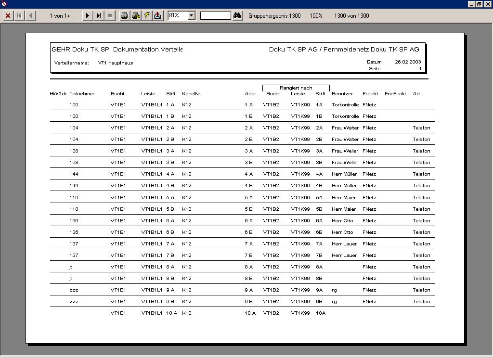Click 'zzz' Teilnehmer in the 9 B row
493x358 pixels.
[74, 302]
